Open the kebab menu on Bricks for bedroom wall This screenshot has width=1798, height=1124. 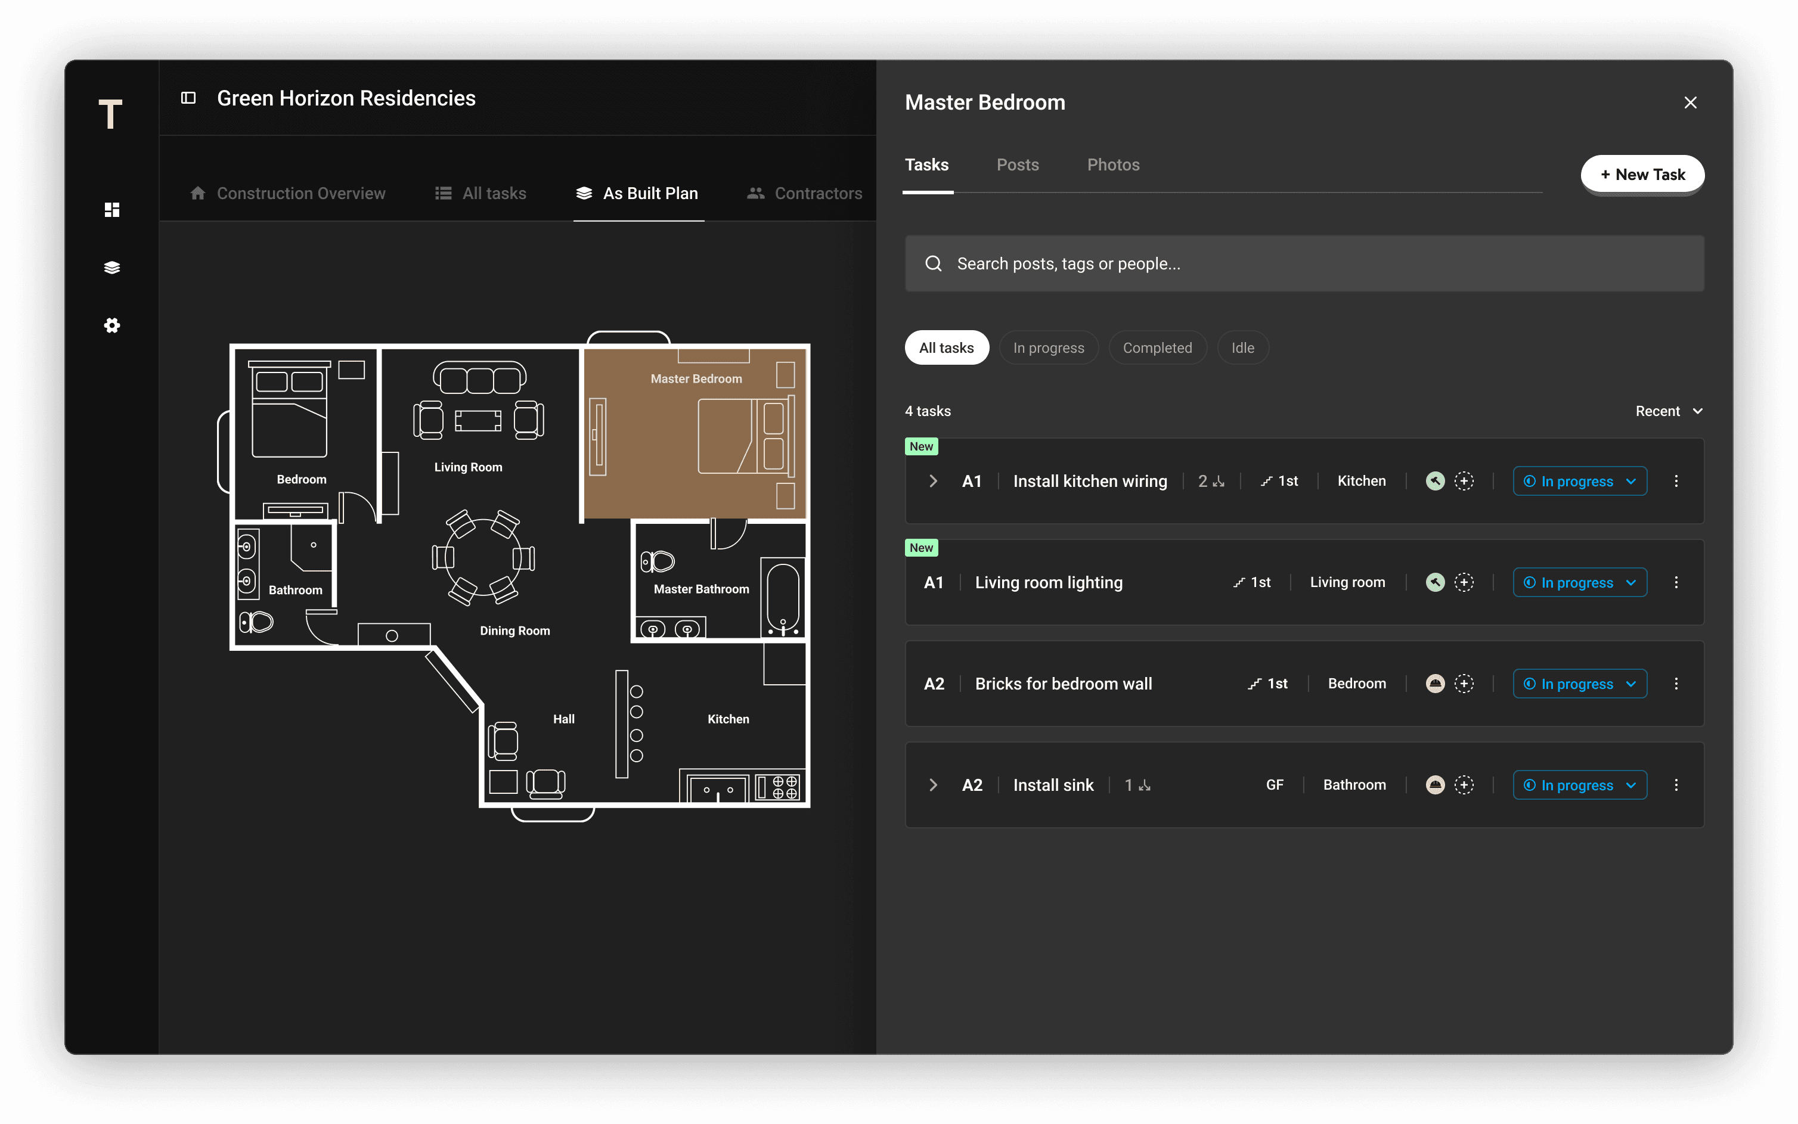[x=1677, y=683]
